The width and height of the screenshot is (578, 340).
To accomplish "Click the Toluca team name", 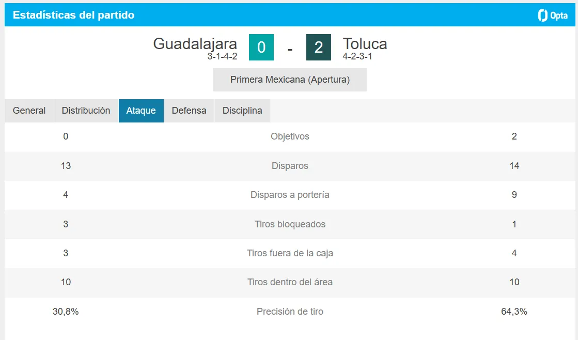I will [365, 44].
